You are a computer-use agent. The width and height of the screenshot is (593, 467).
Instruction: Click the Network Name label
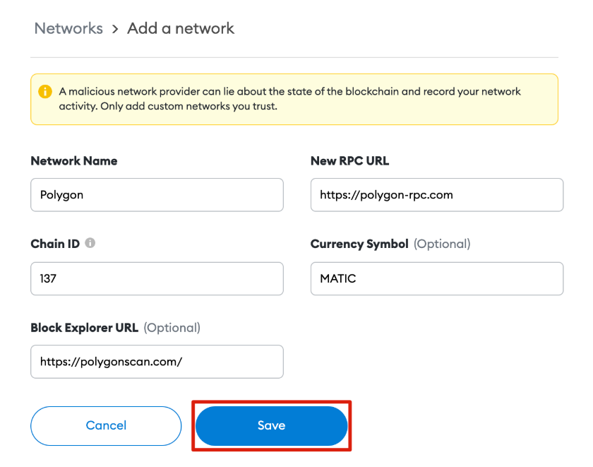(74, 161)
